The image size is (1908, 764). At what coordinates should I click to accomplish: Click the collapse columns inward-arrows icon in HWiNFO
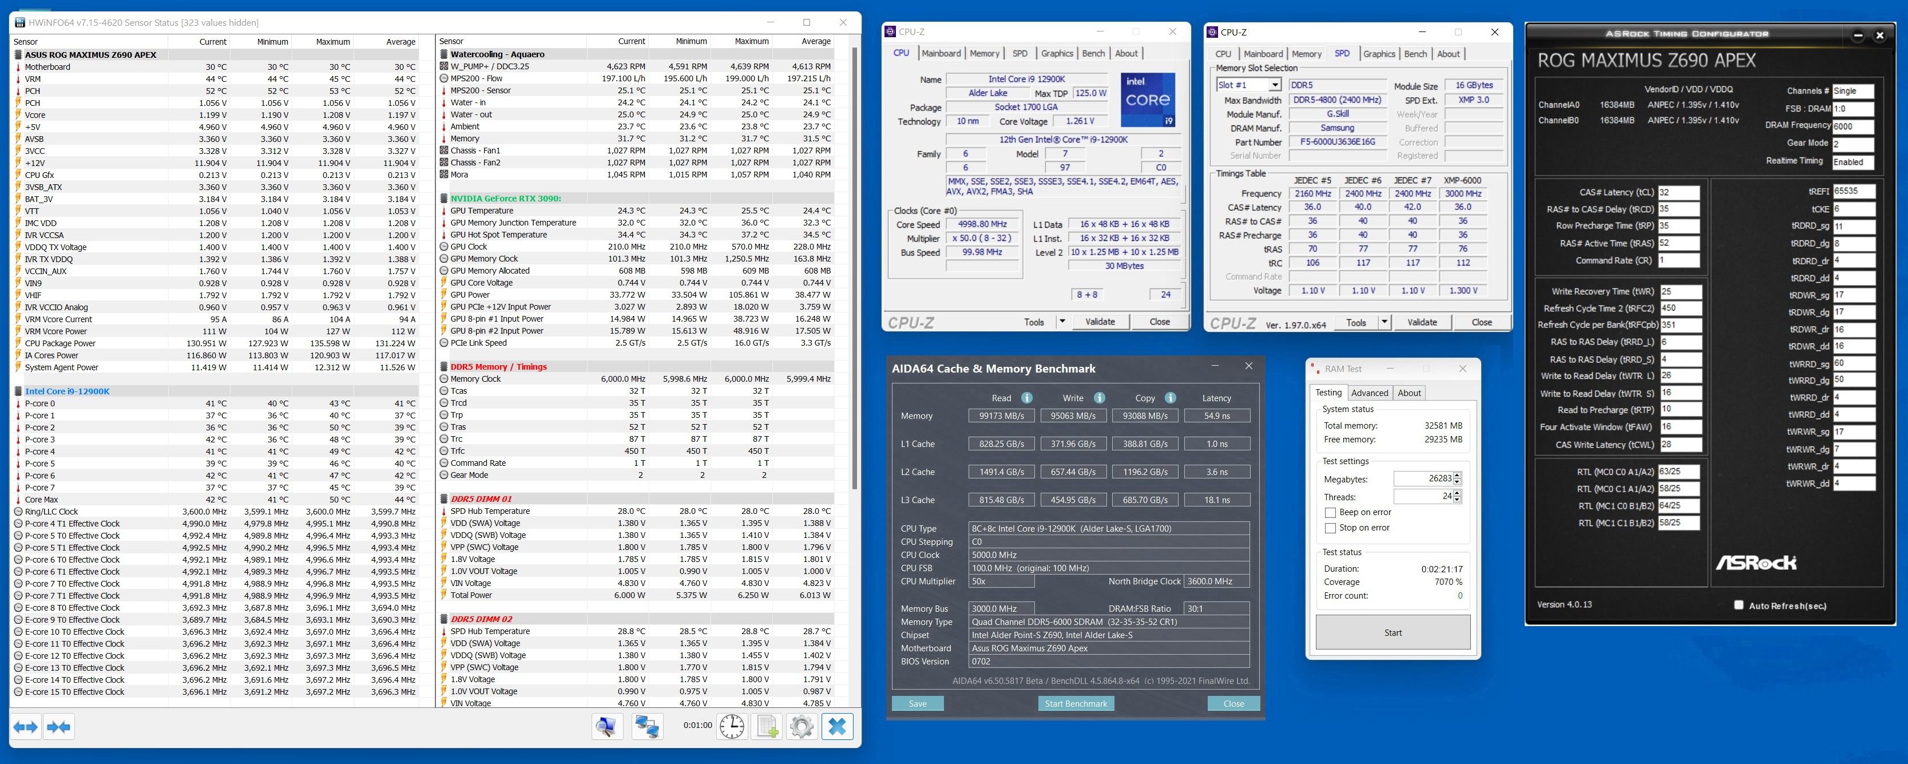click(58, 727)
